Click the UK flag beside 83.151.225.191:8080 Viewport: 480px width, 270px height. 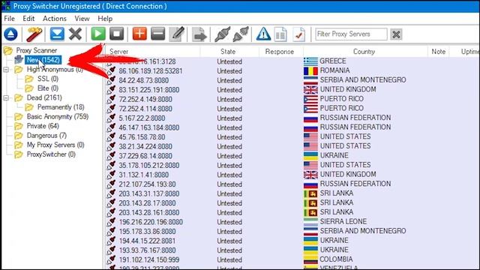point(310,90)
